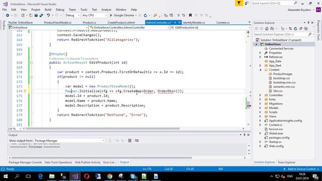Image resolution: width=322 pixels, height=181 pixels.
Task: Click the lightbulb quick actions icon on line 174
Action: coord(25,92)
